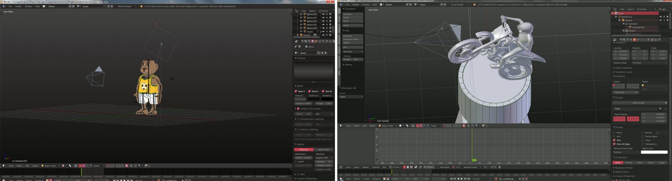The height and width of the screenshot is (181, 672).
Task: Click Blender logo icon in left info header
Action: (141, 6)
